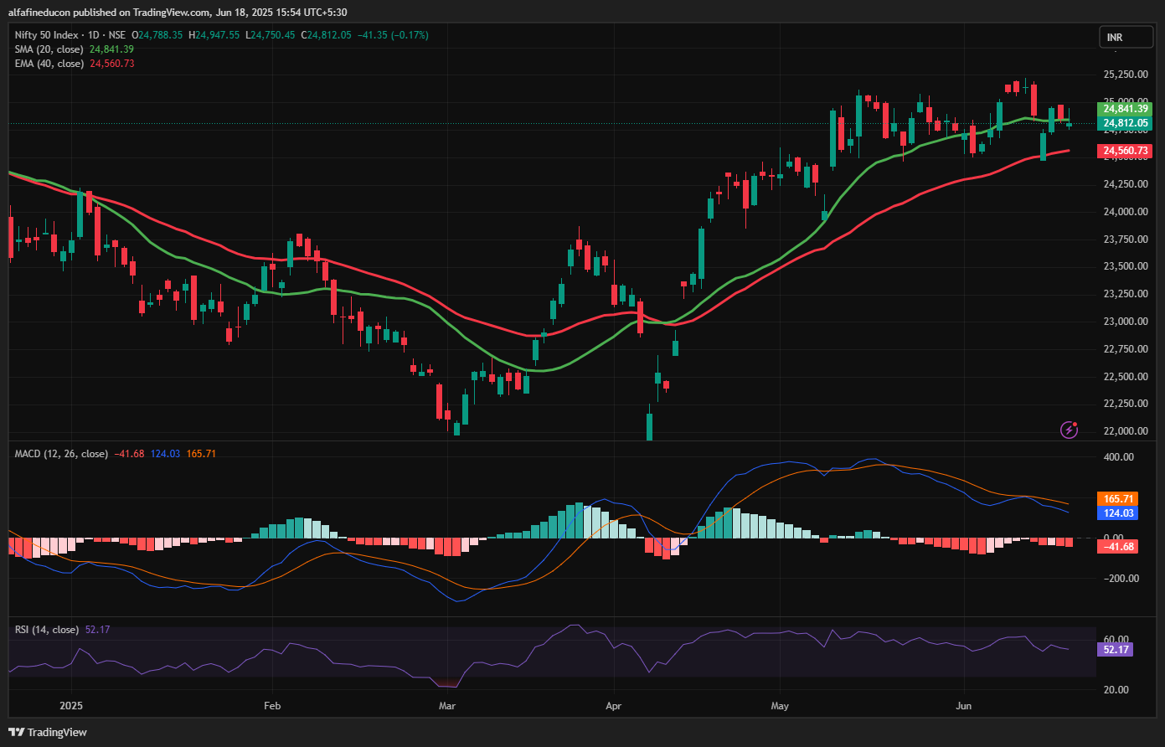This screenshot has width=1165, height=747.
Task: Click the 24,000.00 price axis label
Action: (x=1126, y=212)
